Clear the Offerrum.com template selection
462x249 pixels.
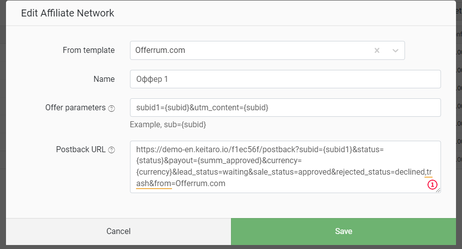(x=377, y=50)
